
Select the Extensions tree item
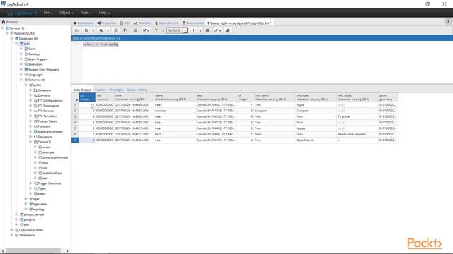[35, 64]
